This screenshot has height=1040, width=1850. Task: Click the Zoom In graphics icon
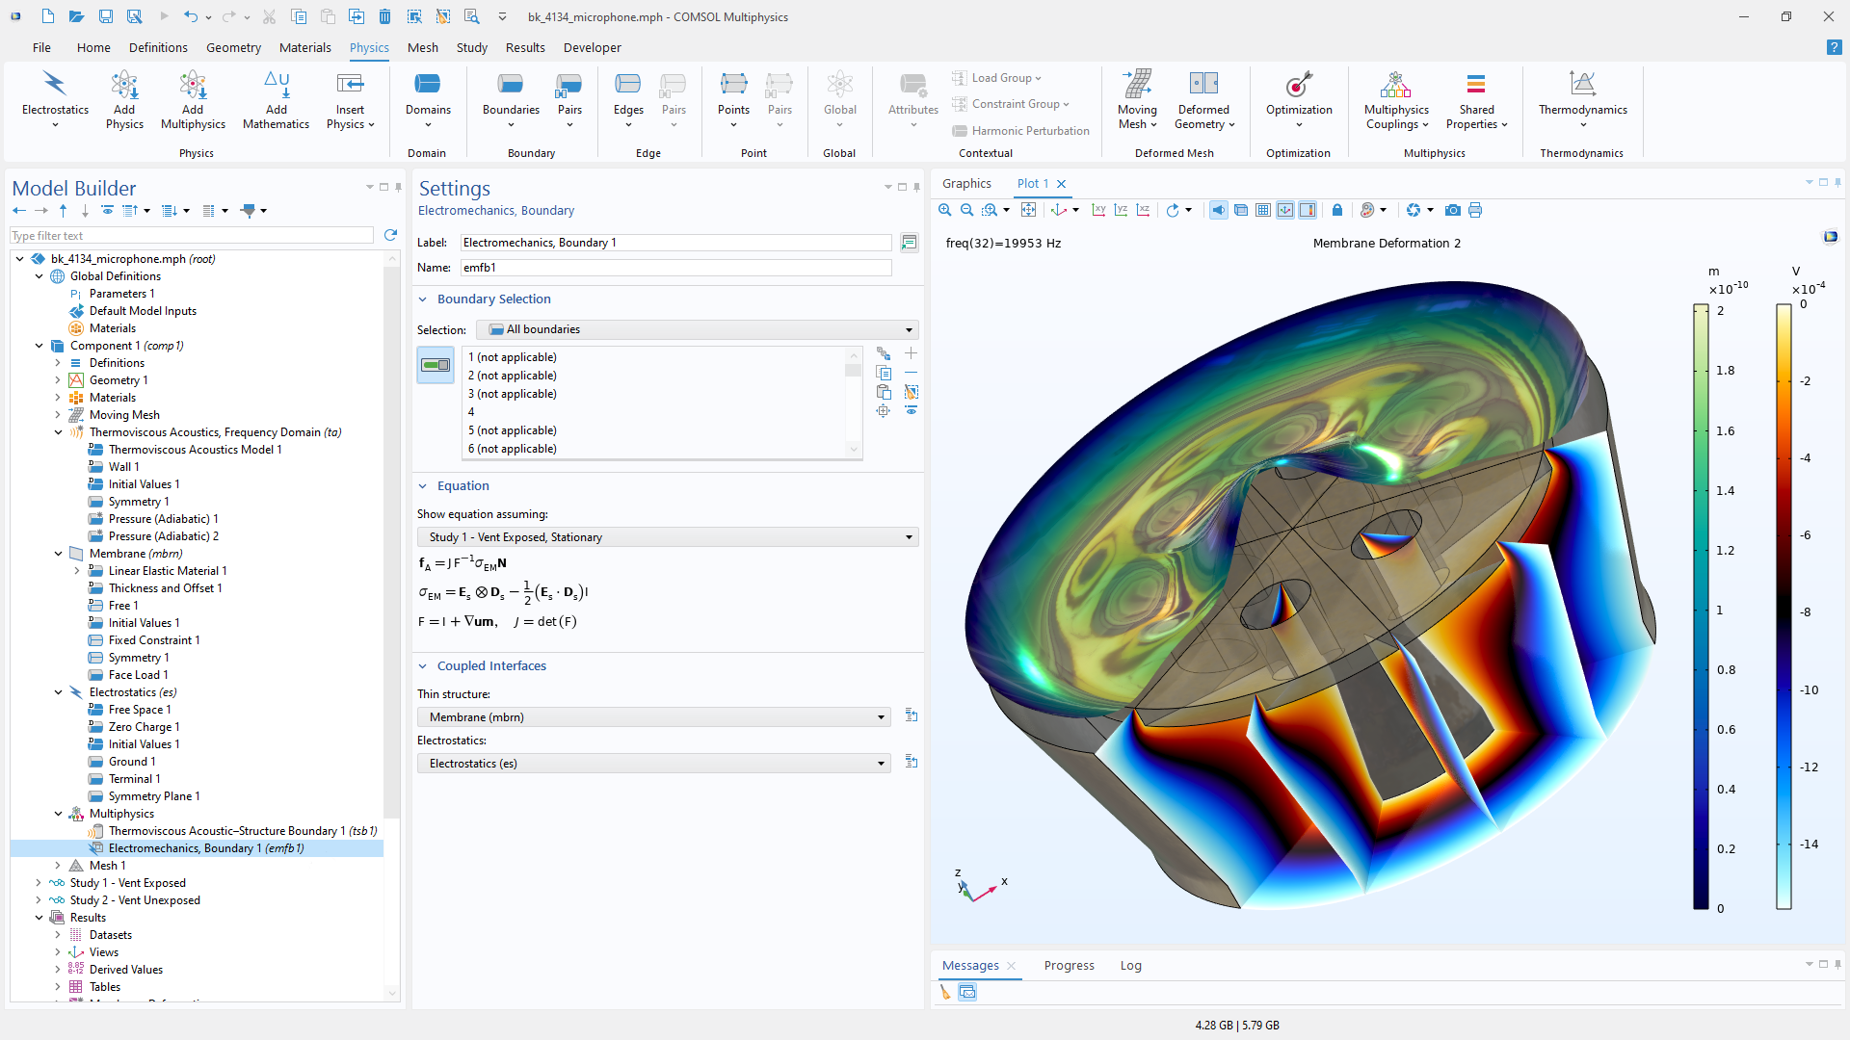(944, 210)
